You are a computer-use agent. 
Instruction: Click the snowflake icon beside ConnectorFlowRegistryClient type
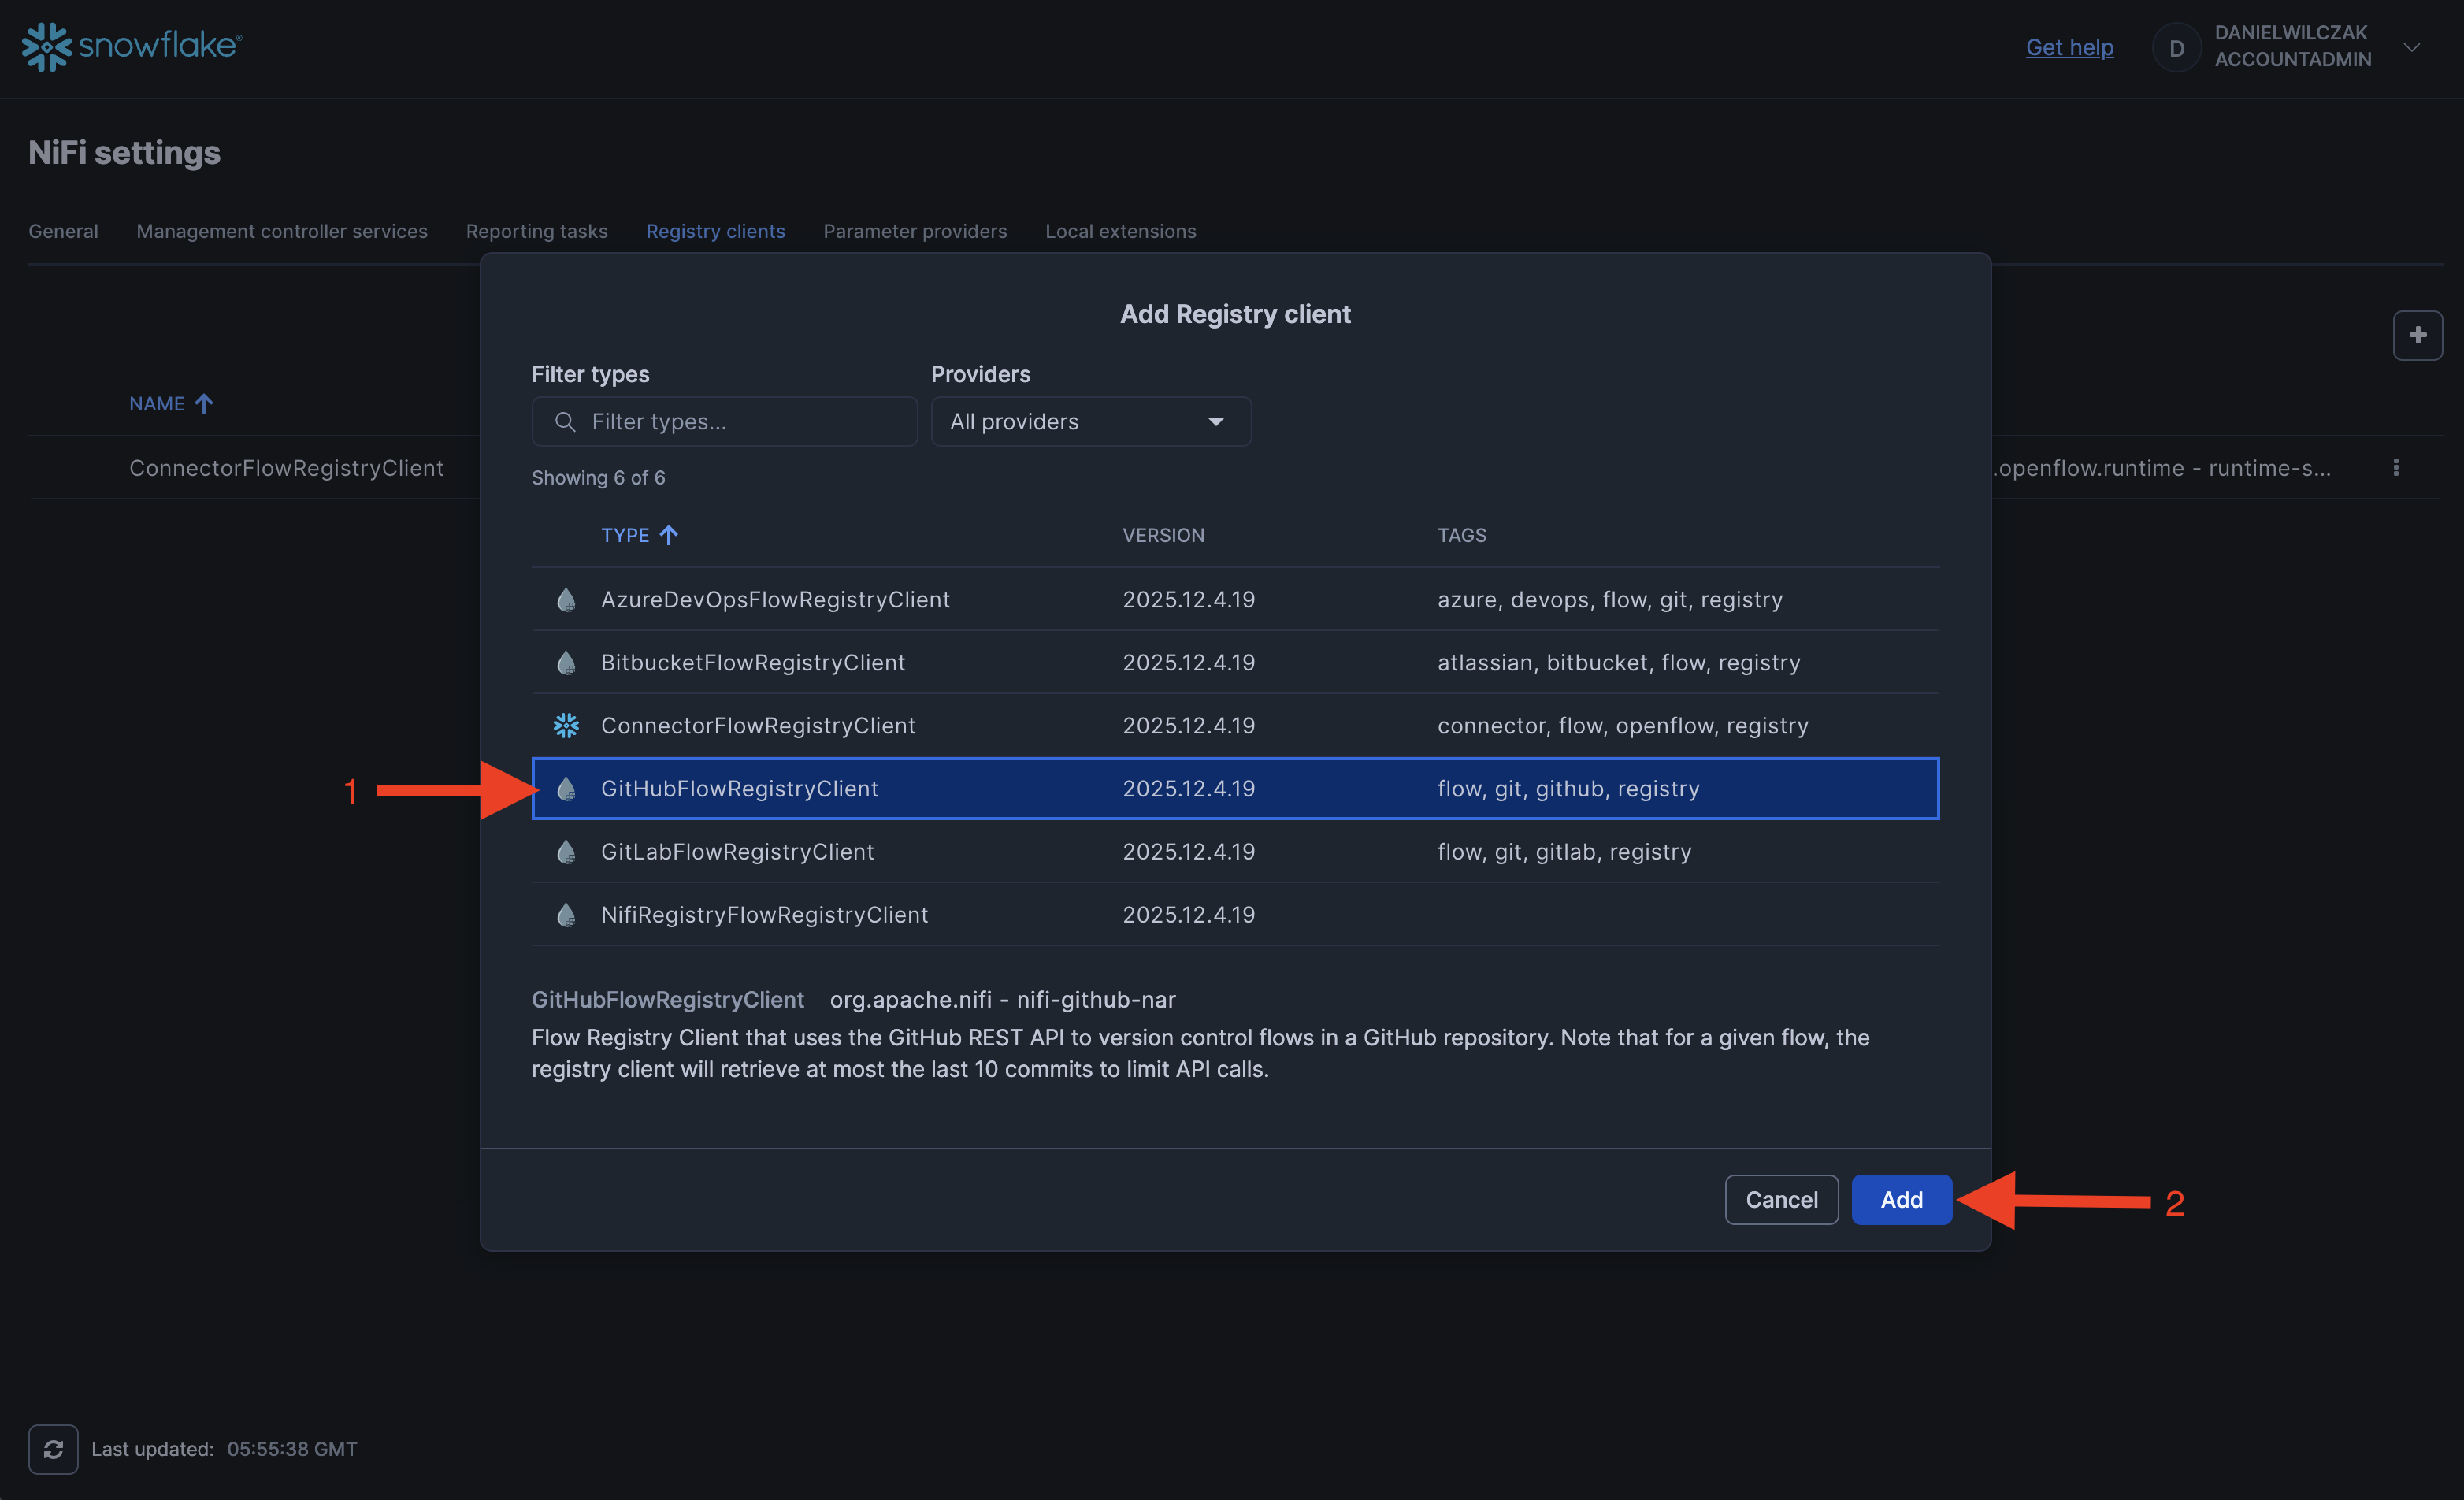point(566,726)
